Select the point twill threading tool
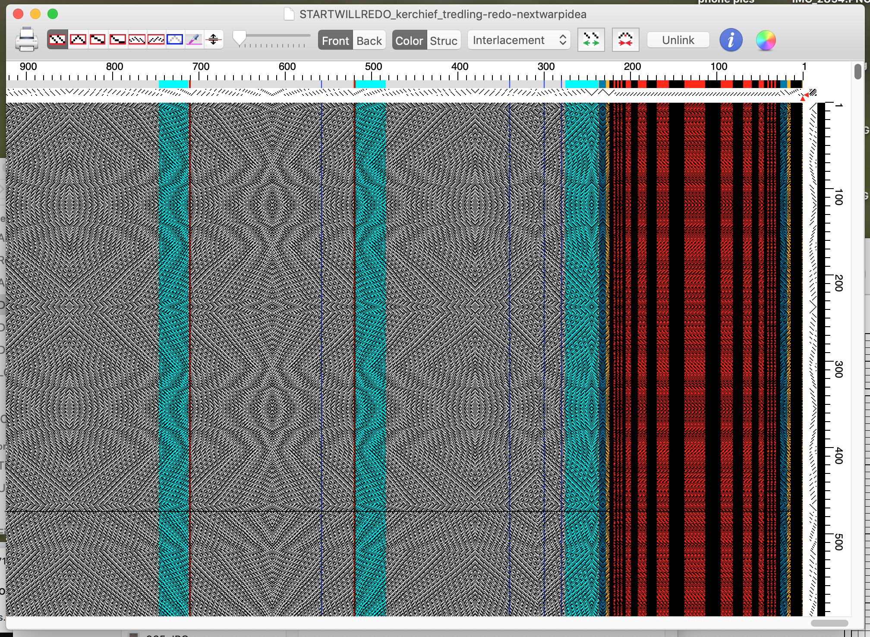The image size is (870, 637). click(x=78, y=40)
